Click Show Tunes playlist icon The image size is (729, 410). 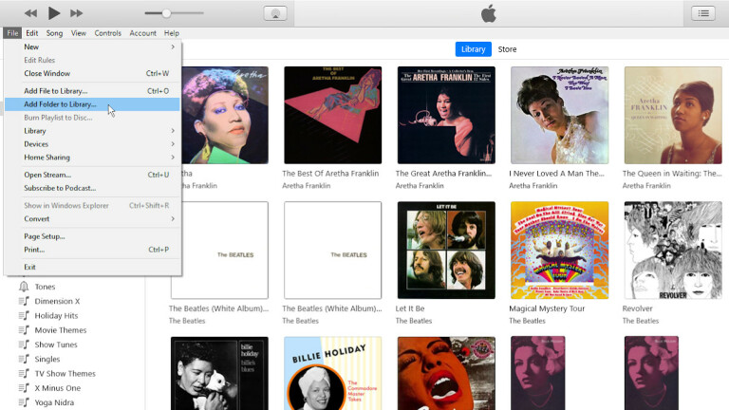click(x=24, y=345)
